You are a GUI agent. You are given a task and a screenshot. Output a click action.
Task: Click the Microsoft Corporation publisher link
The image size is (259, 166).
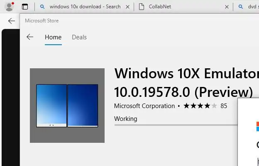click(144, 106)
